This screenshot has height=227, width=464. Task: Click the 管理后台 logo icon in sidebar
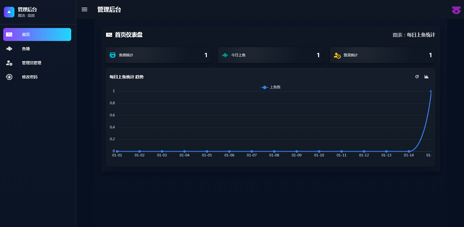point(9,12)
